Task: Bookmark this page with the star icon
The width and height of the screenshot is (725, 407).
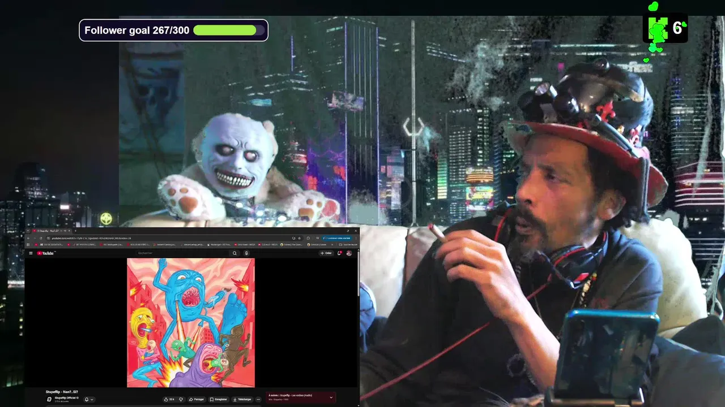Action: (x=299, y=238)
